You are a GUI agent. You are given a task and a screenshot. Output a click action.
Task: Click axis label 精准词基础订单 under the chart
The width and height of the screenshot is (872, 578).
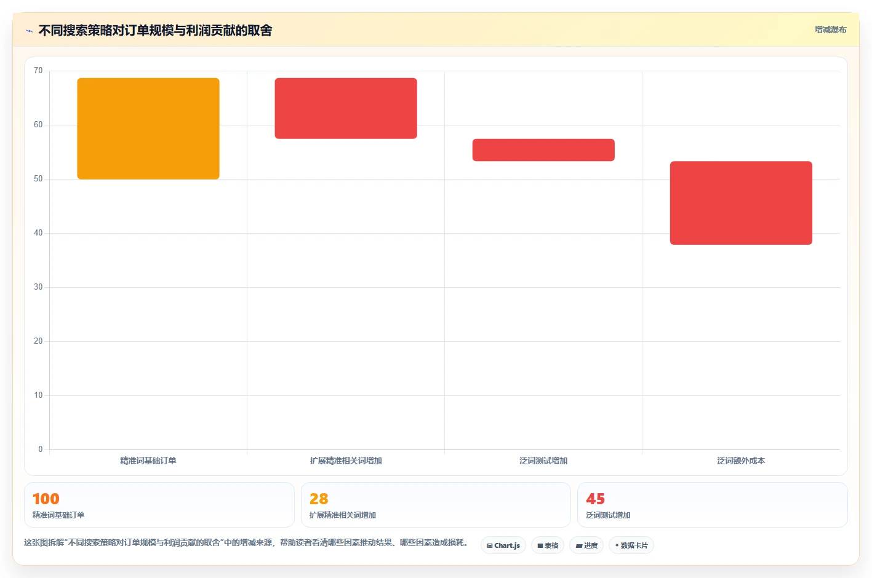[x=148, y=461]
